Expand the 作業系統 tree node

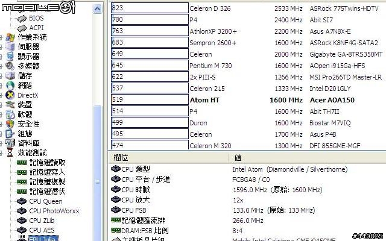coord(1,37)
